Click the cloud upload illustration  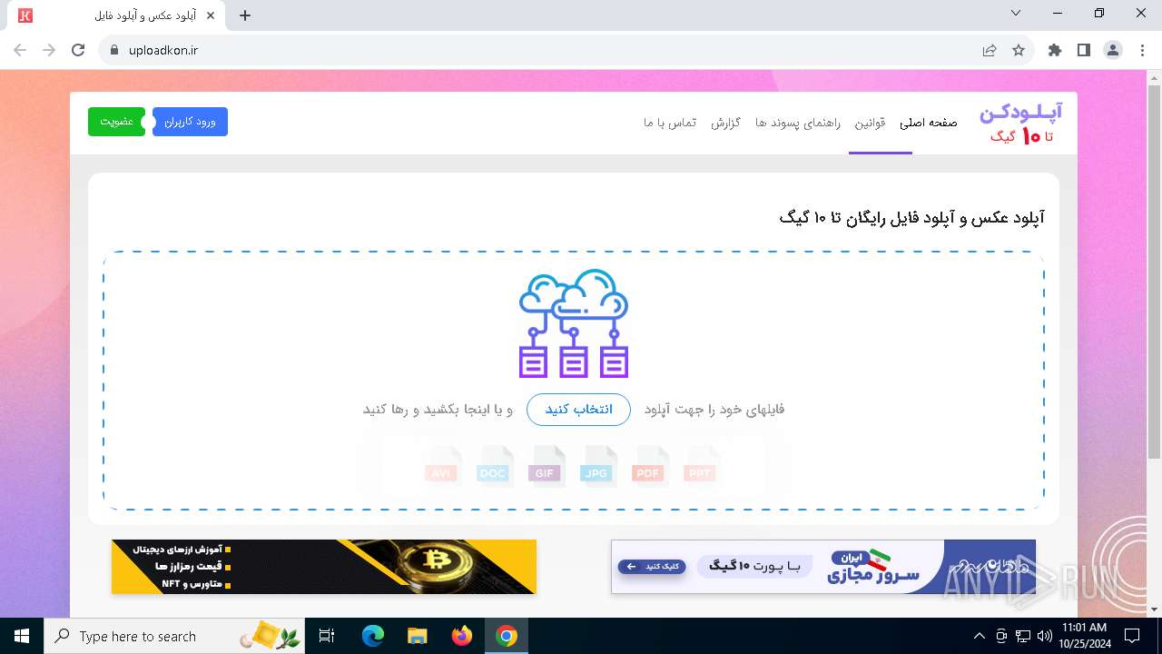pos(574,323)
